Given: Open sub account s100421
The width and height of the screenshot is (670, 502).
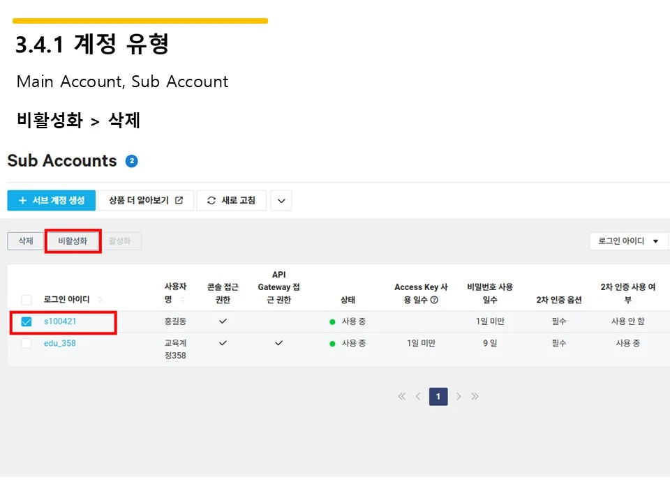Looking at the screenshot, I should 59,322.
